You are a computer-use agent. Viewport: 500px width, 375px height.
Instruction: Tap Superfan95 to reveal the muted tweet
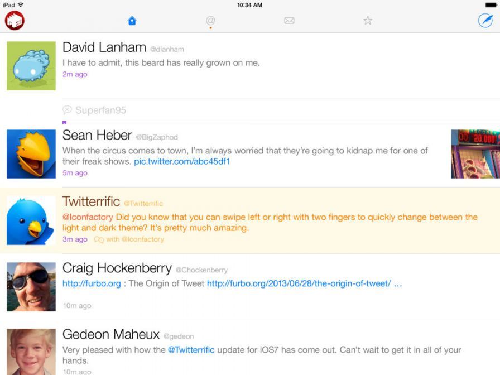[102, 110]
